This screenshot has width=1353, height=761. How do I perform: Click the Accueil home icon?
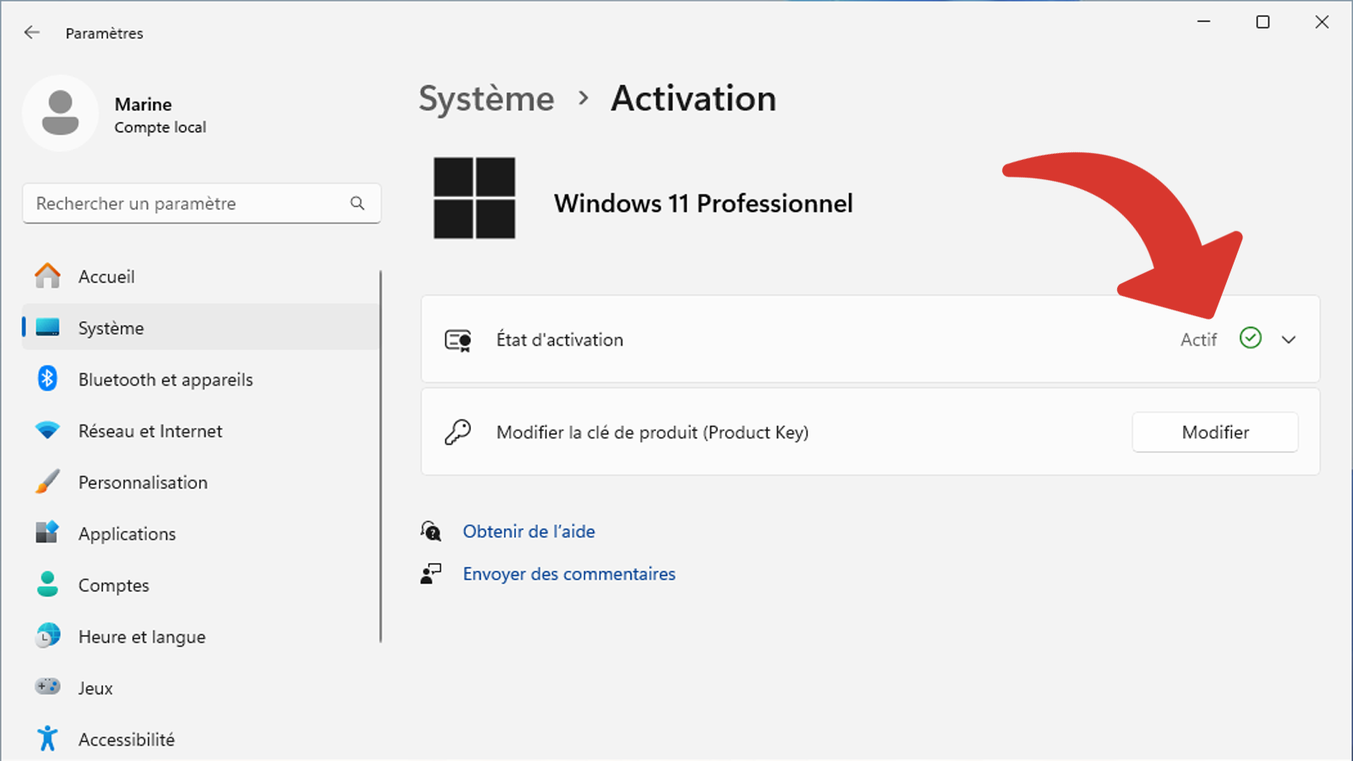[x=47, y=276]
